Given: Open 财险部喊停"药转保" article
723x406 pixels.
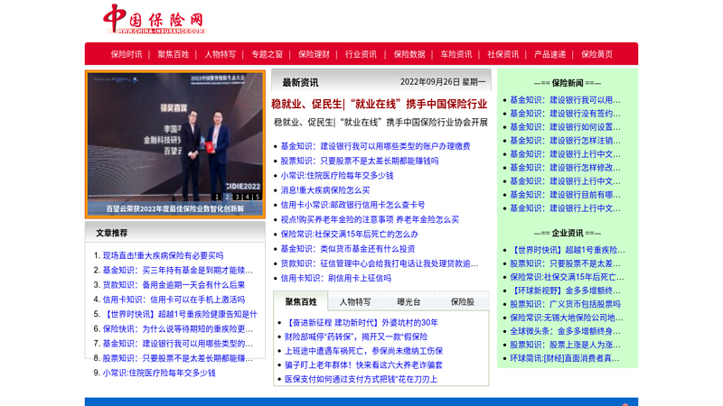Looking at the screenshot, I should coord(356,337).
